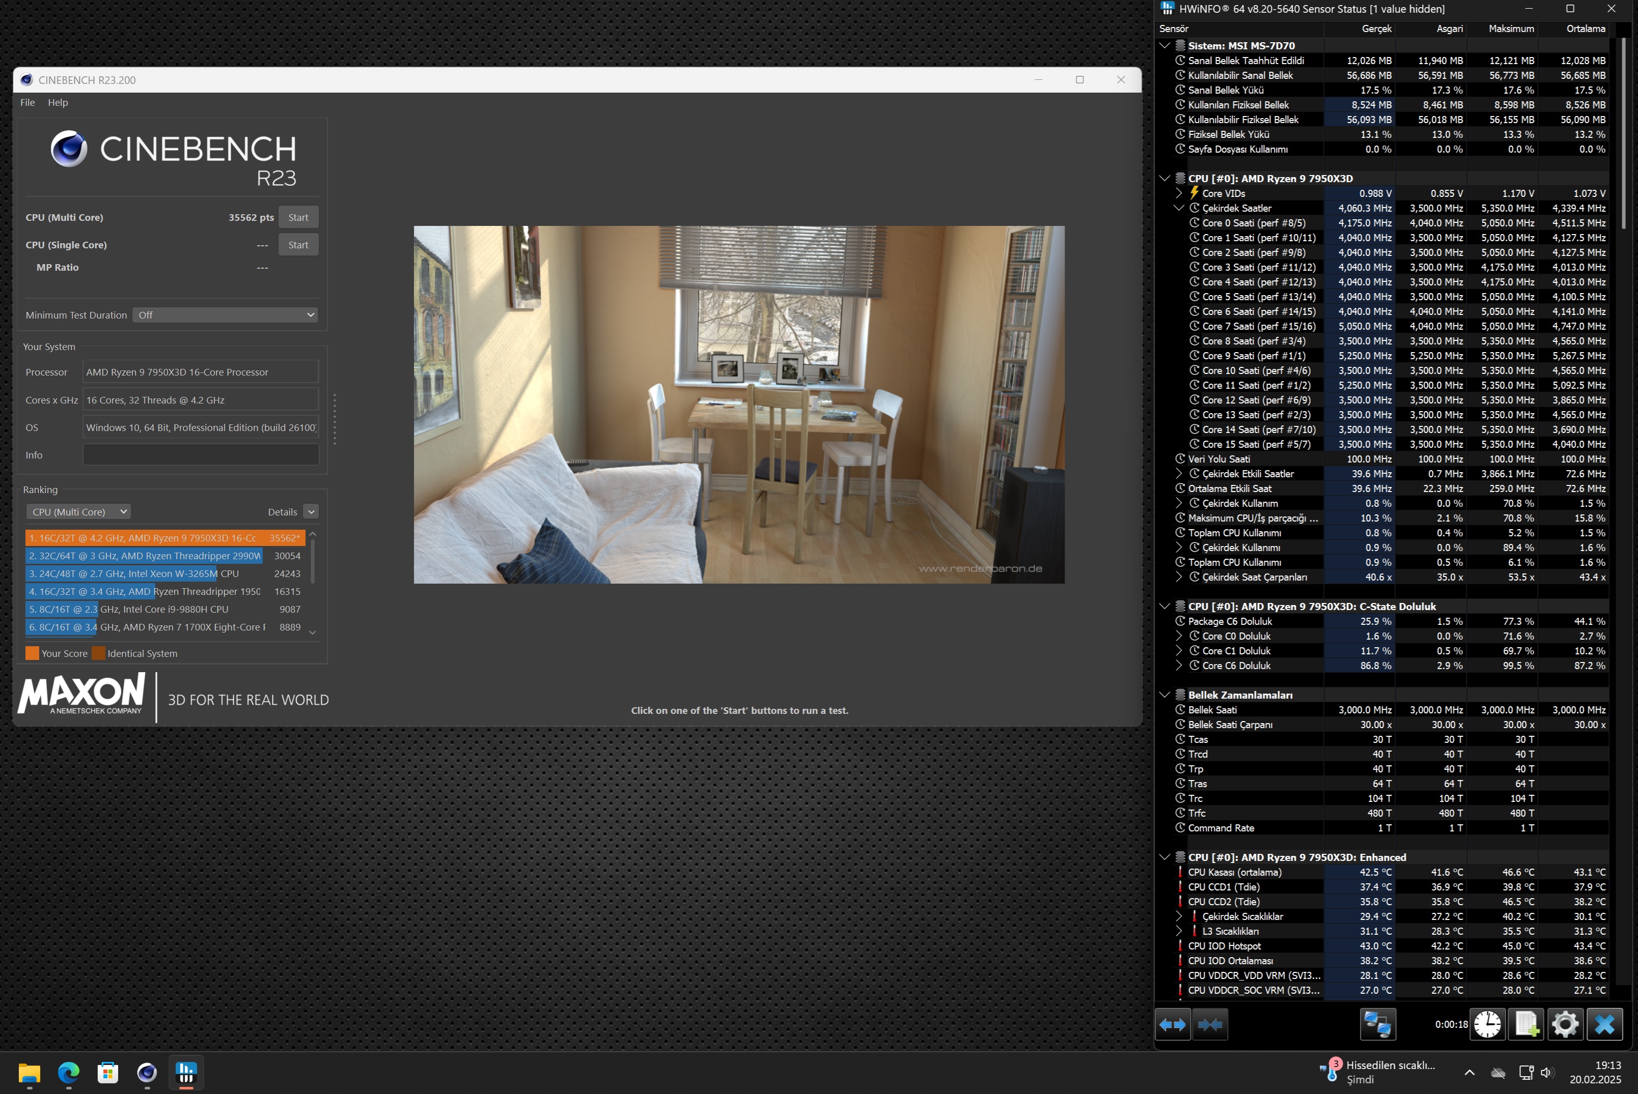Collapse the Sistem: MSI MS-7D70 group
Viewport: 1638px width, 1094px height.
click(1164, 45)
